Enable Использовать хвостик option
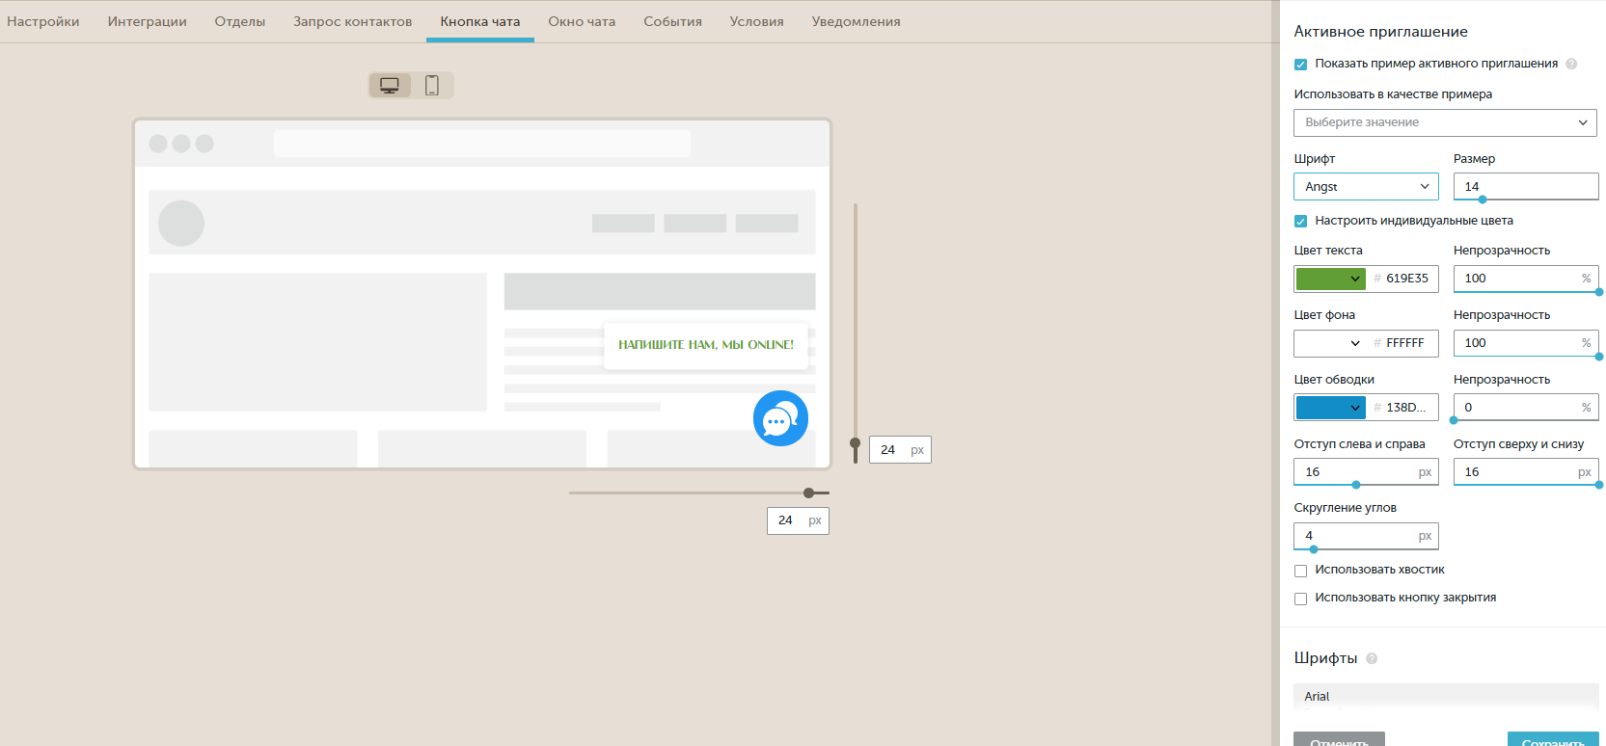 [x=1300, y=571]
